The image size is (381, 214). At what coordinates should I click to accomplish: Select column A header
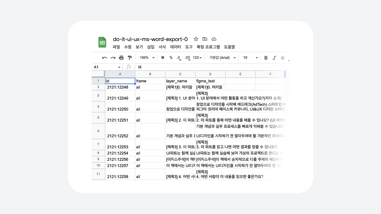[x=120, y=74]
